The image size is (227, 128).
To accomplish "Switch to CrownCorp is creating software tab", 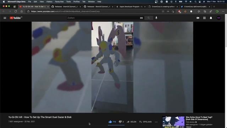I will (x=163, y=6).
